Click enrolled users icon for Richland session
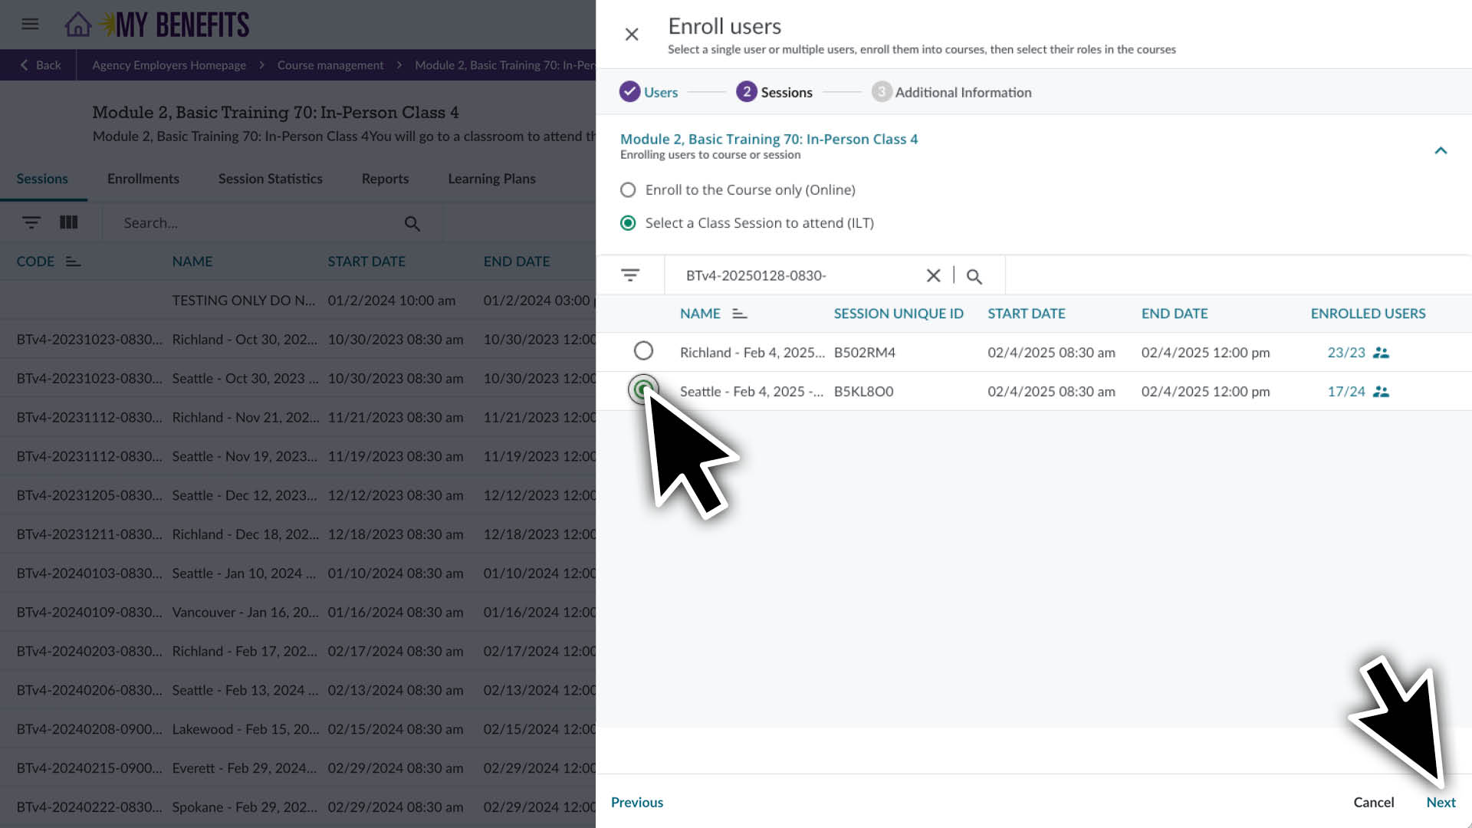Image resolution: width=1472 pixels, height=828 pixels. coord(1381,353)
